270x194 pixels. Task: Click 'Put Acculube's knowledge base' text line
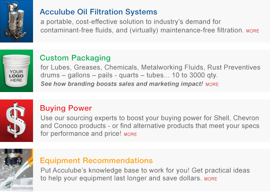coord(145,170)
